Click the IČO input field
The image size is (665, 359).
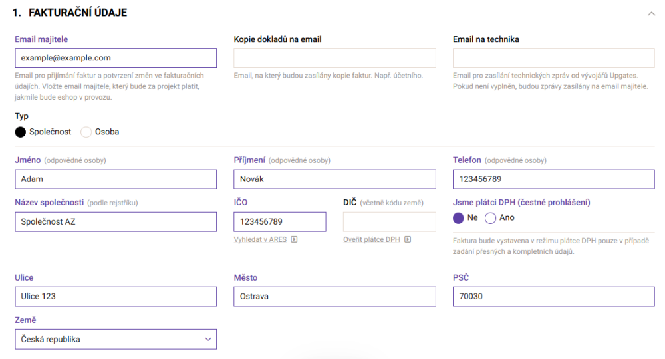tap(279, 221)
